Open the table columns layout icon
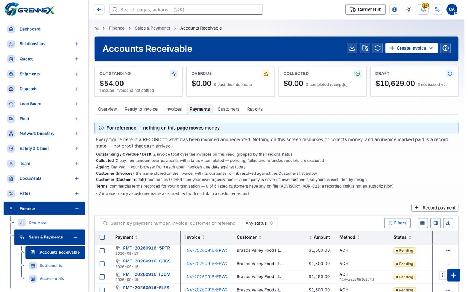The height and width of the screenshot is (292, 468). click(435, 223)
